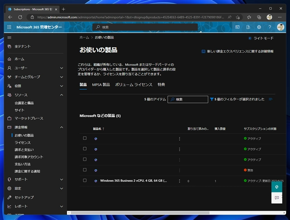Viewport: 290px width, 220px height.
Task: Open 会議室と備品 under リソース
Action: [x=24, y=103]
